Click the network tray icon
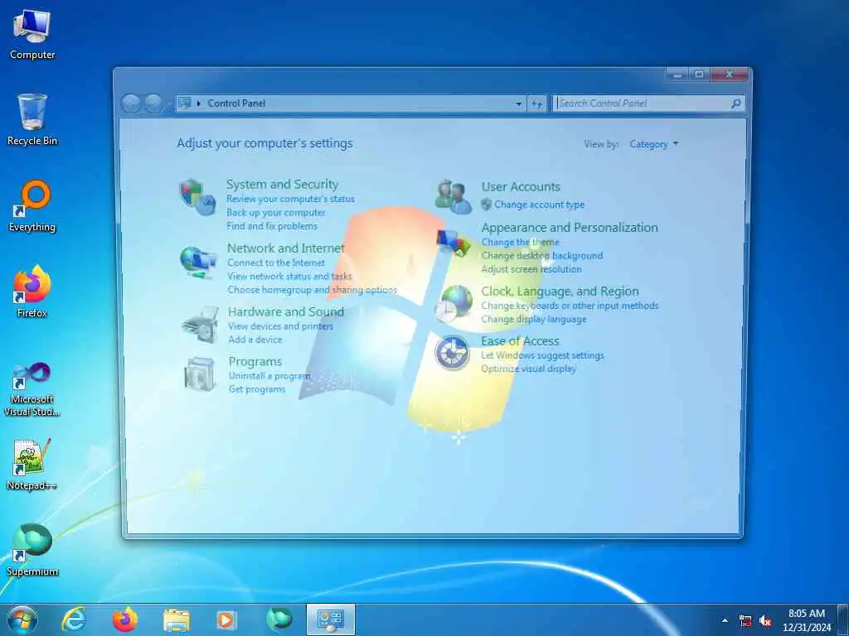Viewport: 849px width, 636px height. 745,621
